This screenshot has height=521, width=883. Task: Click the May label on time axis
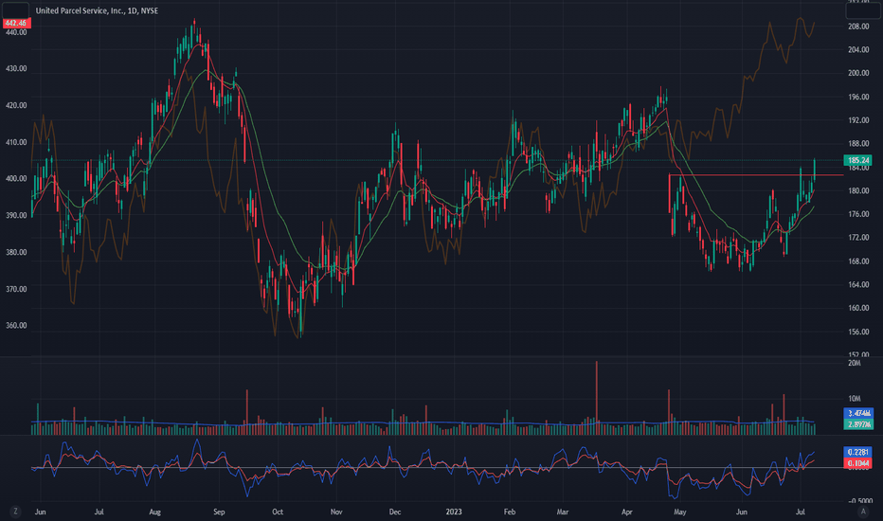click(x=679, y=512)
